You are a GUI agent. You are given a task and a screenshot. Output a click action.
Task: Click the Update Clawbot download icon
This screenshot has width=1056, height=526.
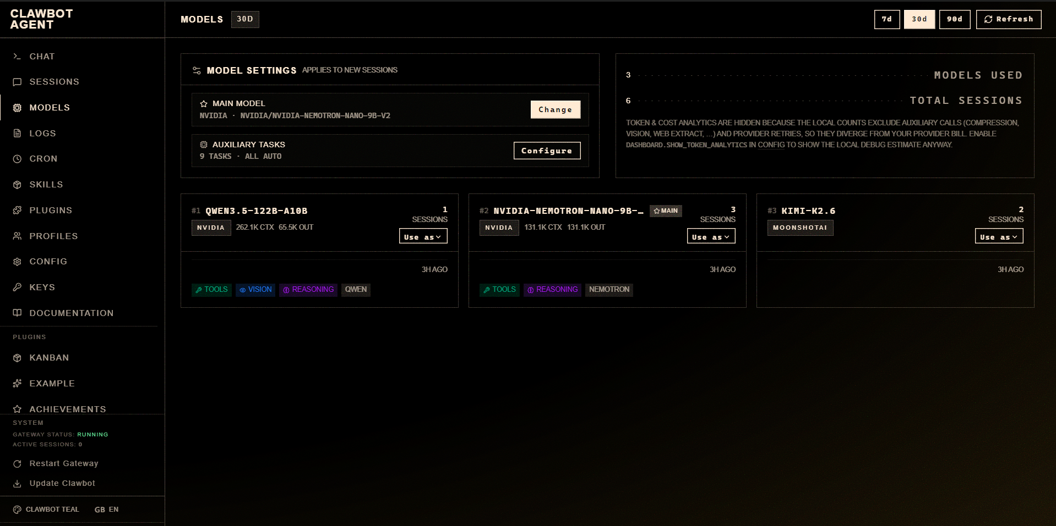[17, 484]
